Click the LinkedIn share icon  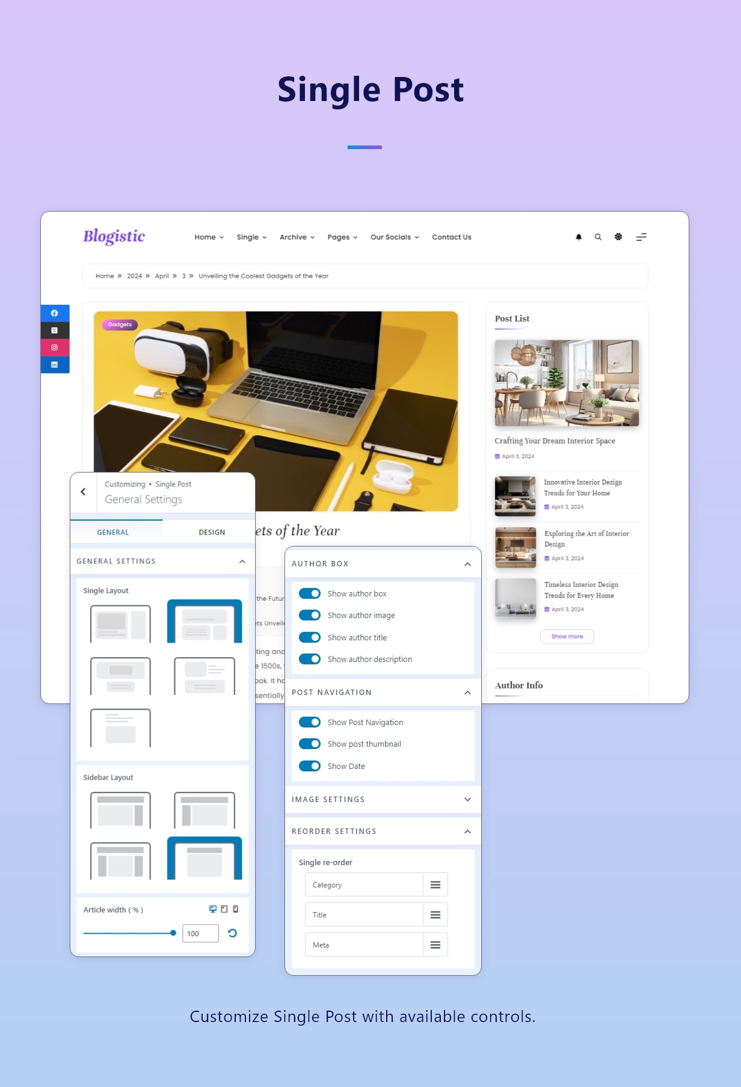pyautogui.click(x=55, y=364)
